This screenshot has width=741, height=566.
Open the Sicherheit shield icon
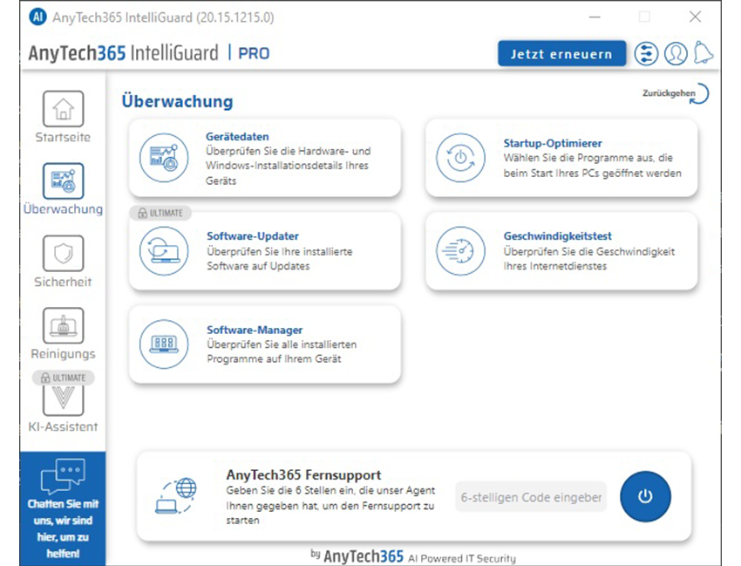point(63,254)
